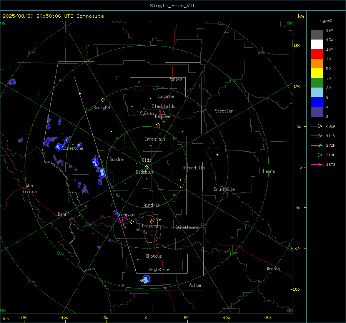Select the yellow 30-50 legend color

pyautogui.click(x=317, y=73)
